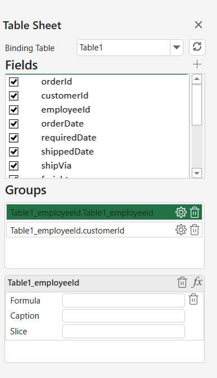Refresh the binding table

[197, 47]
